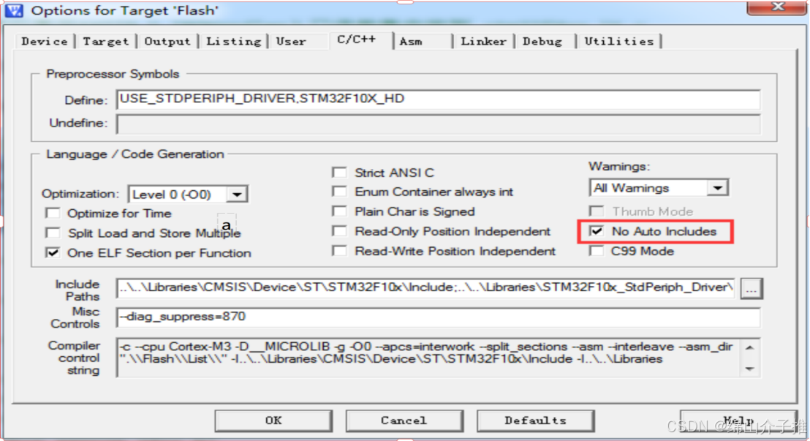Click the Undefine input field
This screenshot has height=441, width=810.
tap(438, 124)
